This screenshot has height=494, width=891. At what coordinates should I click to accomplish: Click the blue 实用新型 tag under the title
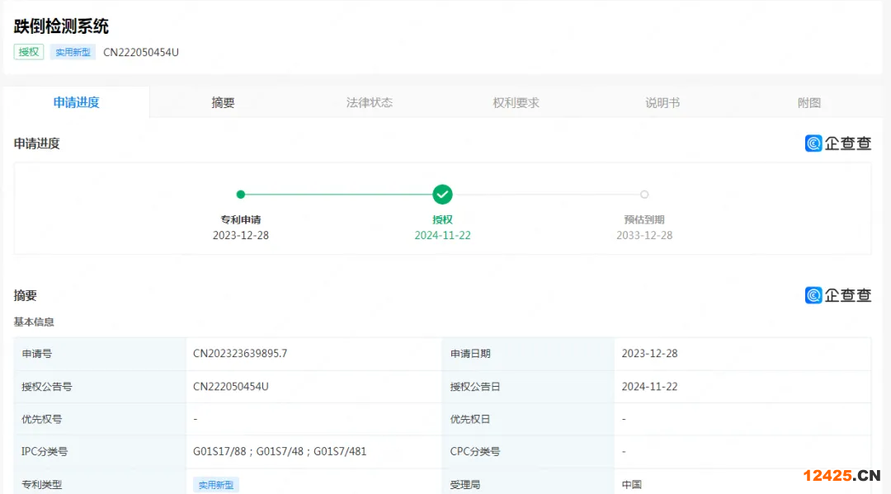tap(73, 52)
